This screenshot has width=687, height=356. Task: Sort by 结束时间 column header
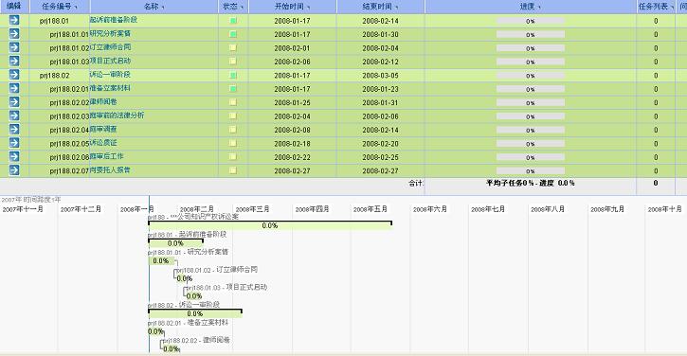click(380, 6)
